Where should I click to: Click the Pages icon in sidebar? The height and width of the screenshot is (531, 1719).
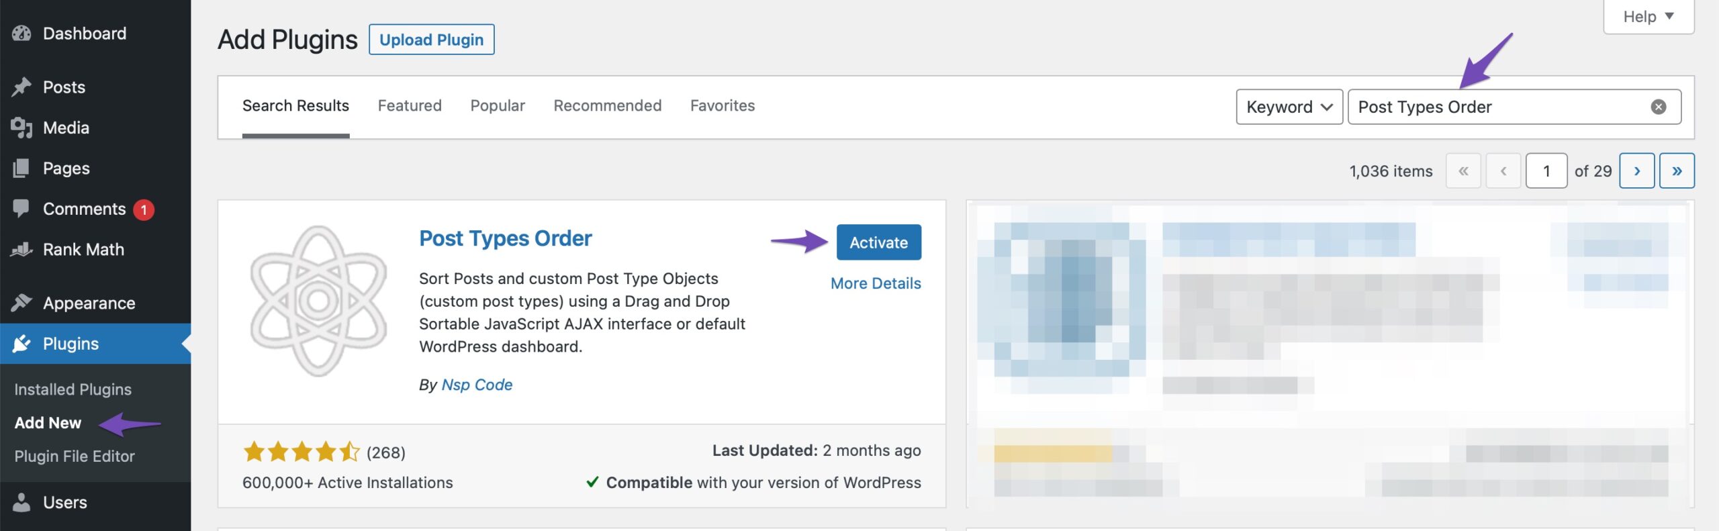21,168
